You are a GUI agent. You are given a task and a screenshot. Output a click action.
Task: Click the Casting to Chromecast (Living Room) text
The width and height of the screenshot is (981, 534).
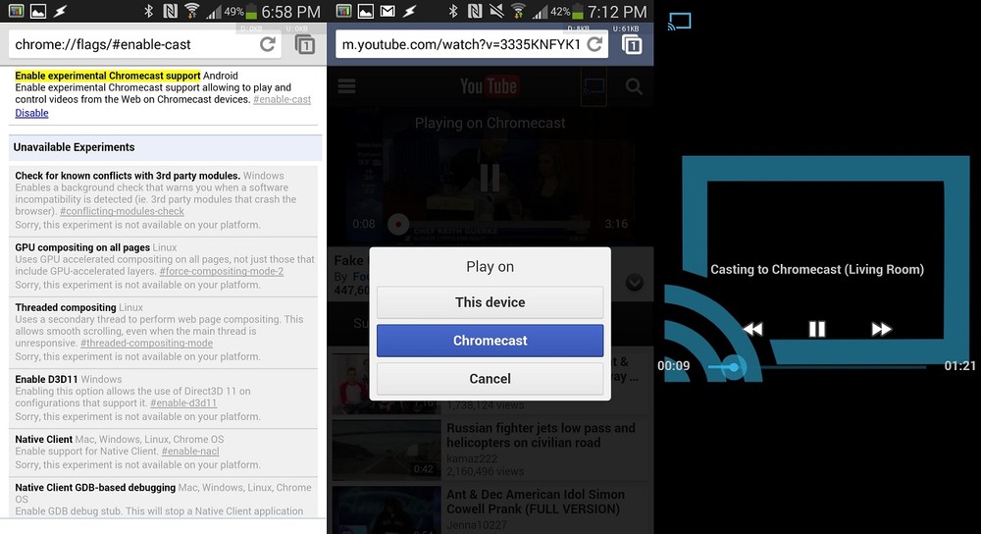click(x=817, y=270)
